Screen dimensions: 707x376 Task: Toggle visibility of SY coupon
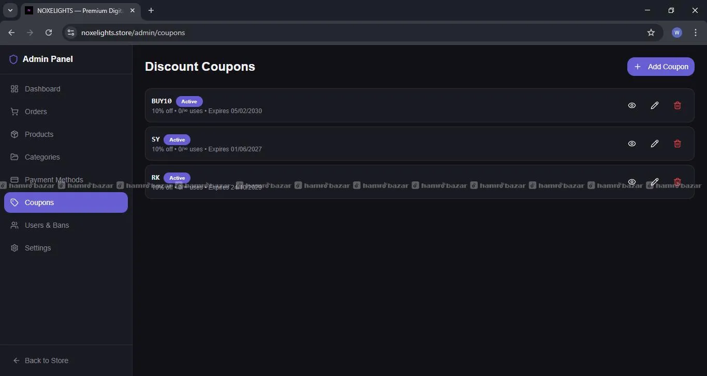point(631,144)
